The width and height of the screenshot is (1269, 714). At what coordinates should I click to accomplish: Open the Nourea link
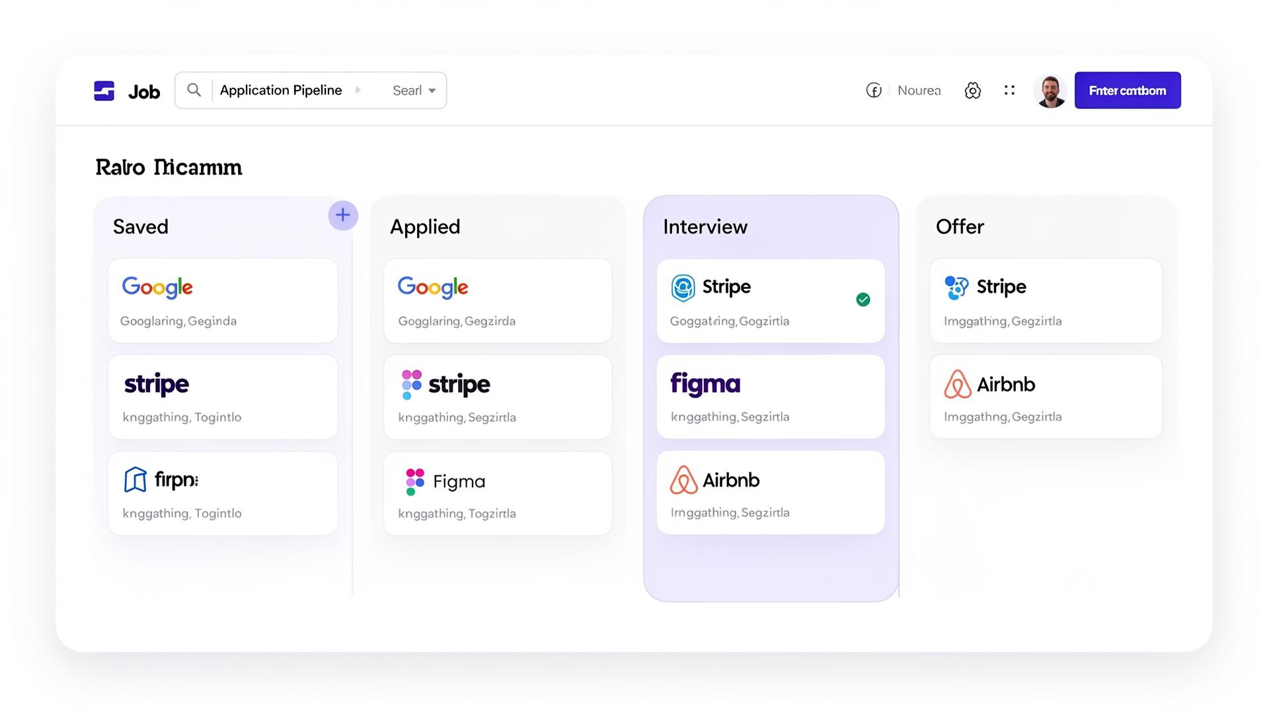click(x=919, y=91)
